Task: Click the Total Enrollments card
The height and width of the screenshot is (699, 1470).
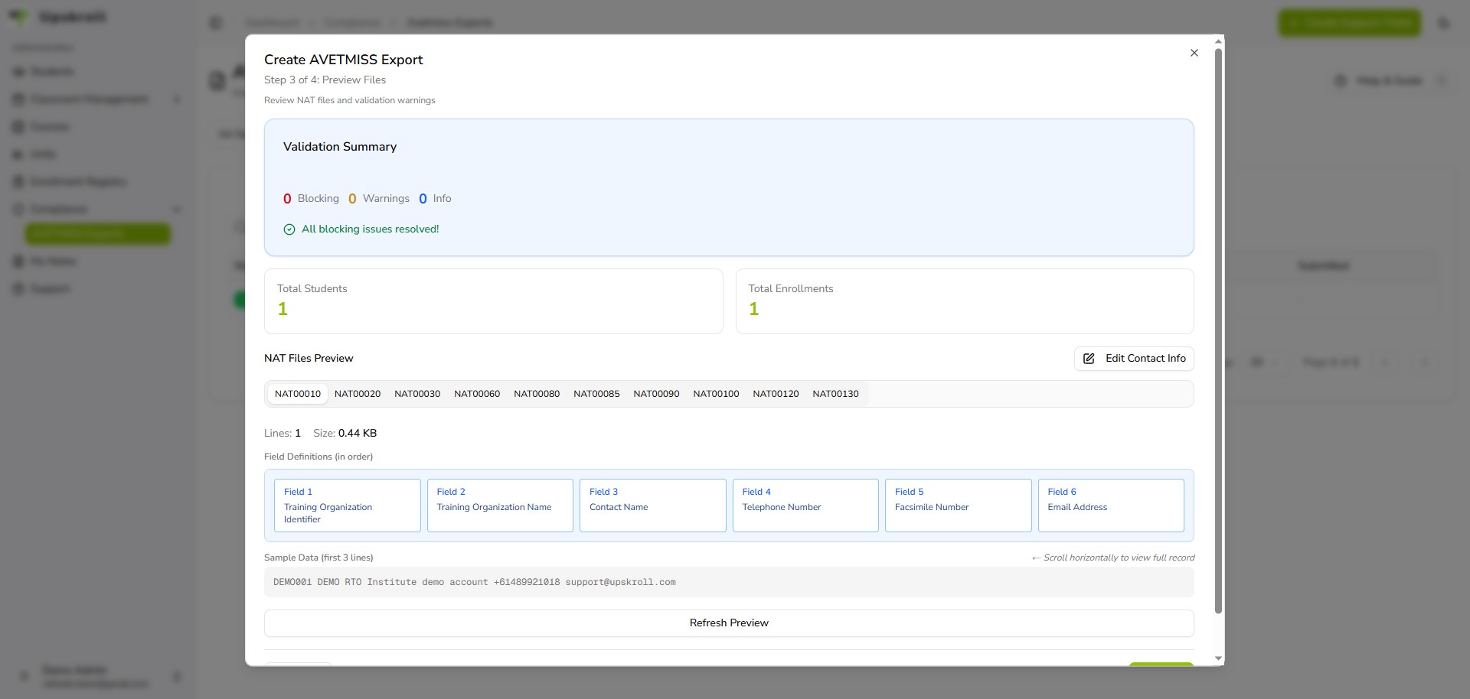Action: tap(965, 301)
